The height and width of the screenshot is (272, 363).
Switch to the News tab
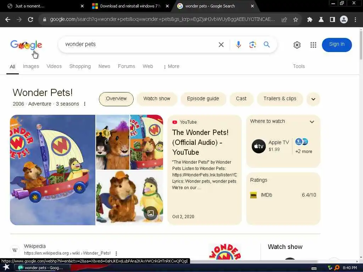pos(104,66)
